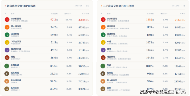The image size is (190, 96).
Task: Click the 18878元/㎡ price value
Action: coord(180,35)
